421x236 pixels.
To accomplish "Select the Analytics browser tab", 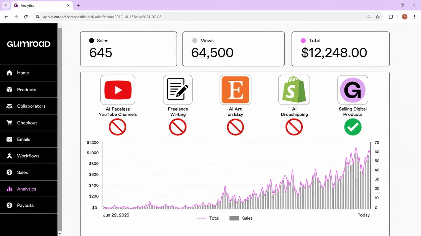I will (x=41, y=6).
